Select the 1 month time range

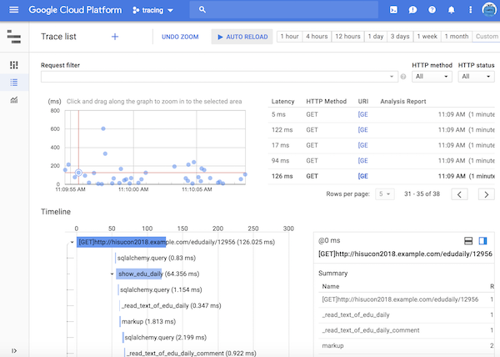457,37
